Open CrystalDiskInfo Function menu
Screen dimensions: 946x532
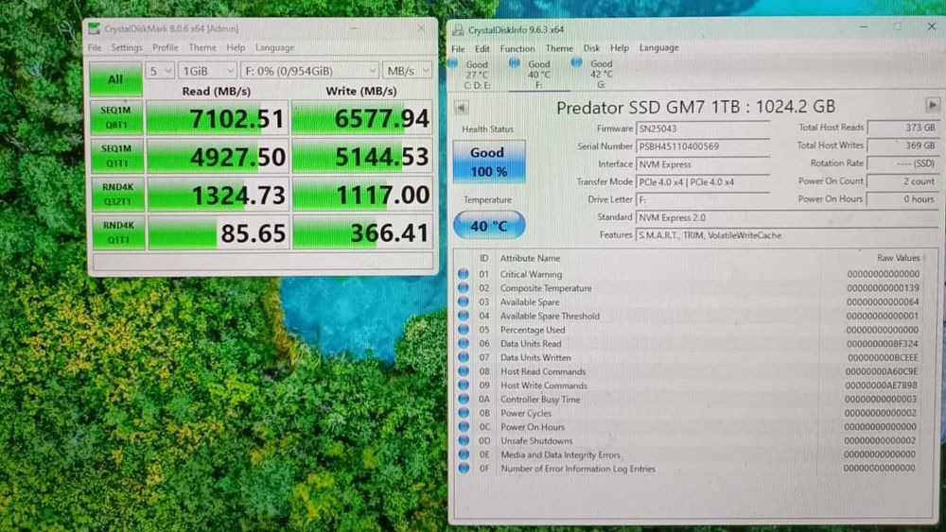[x=517, y=48]
